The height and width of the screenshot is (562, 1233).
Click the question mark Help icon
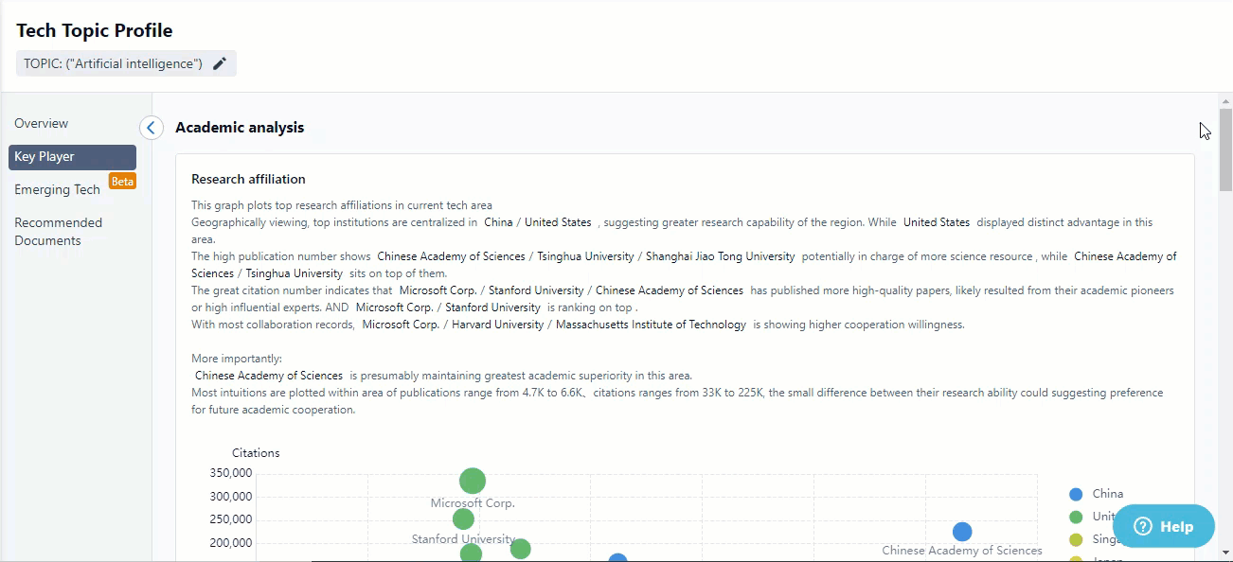coord(1142,527)
